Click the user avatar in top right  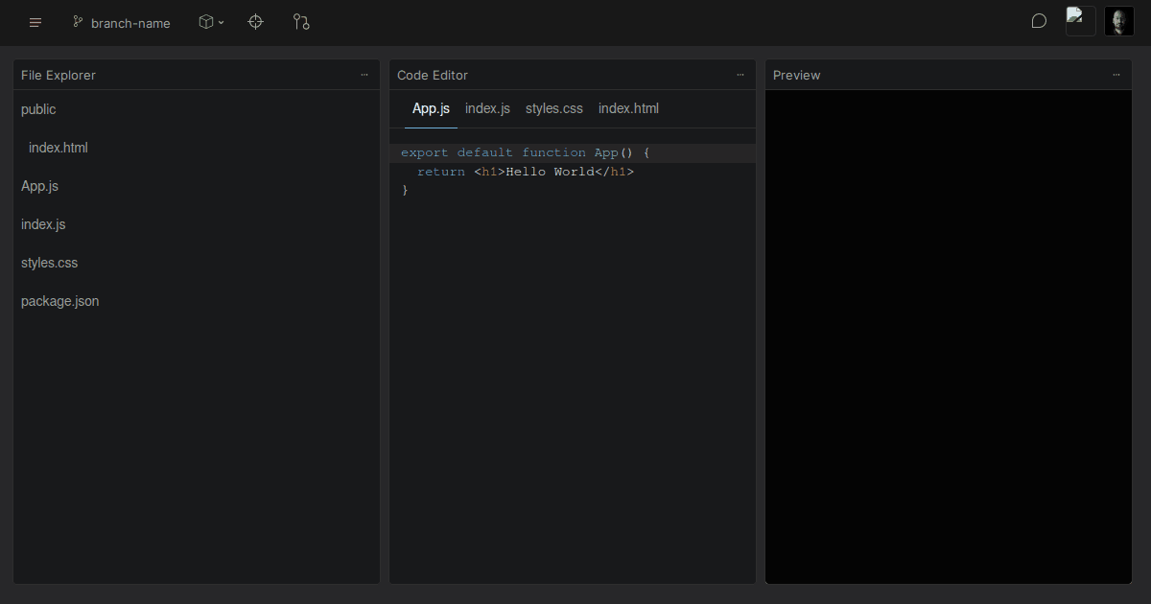[1119, 21]
